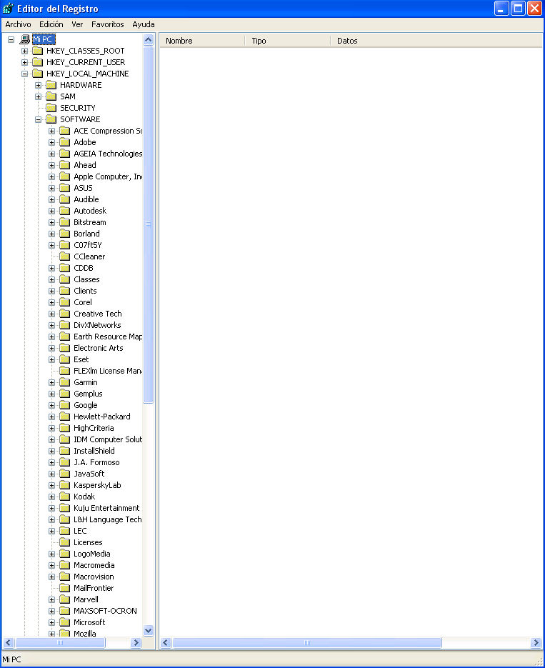Click the tree pane scroll down arrow

[x=149, y=630]
